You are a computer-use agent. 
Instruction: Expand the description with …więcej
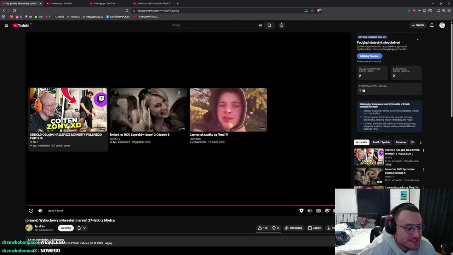click(108, 243)
